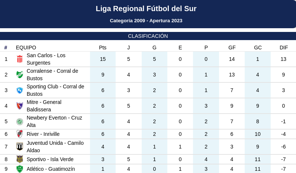
Task: Click the River Inriville crest icon
Action: 20,134
